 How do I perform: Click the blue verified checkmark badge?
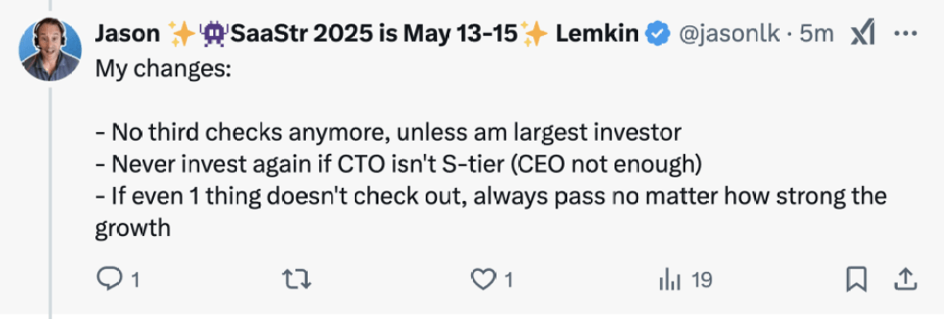657,35
